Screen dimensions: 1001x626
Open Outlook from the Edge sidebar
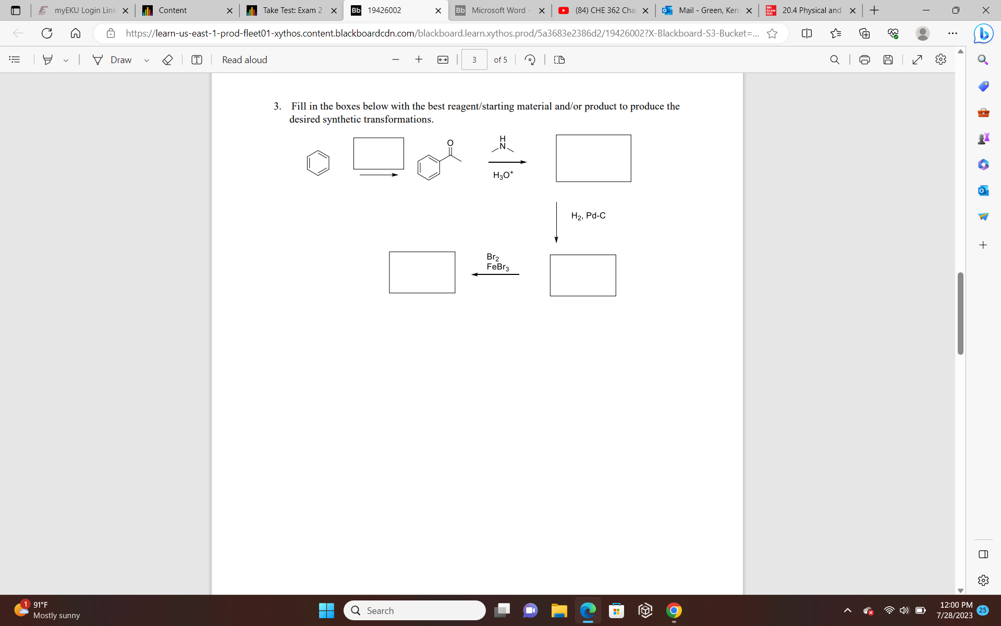[x=983, y=190]
